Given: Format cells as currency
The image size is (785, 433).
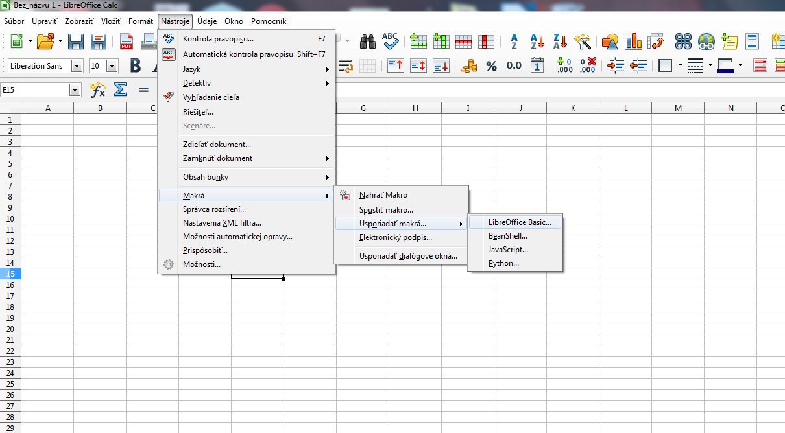Looking at the screenshot, I should tap(469, 65).
